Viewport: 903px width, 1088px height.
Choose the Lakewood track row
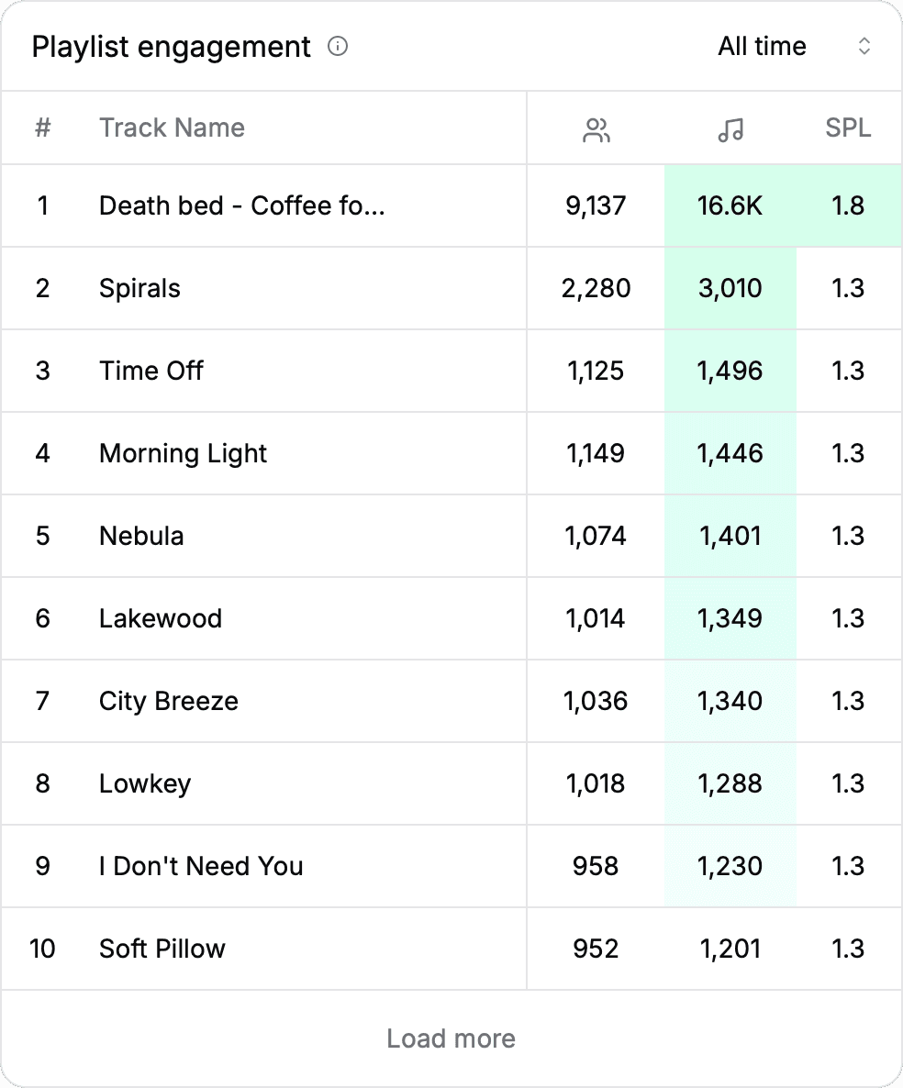161,618
